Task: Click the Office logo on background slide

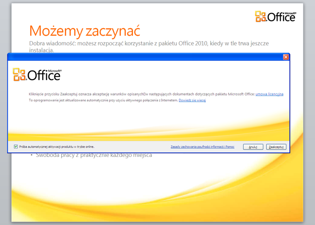Action: pyautogui.click(x=276, y=16)
